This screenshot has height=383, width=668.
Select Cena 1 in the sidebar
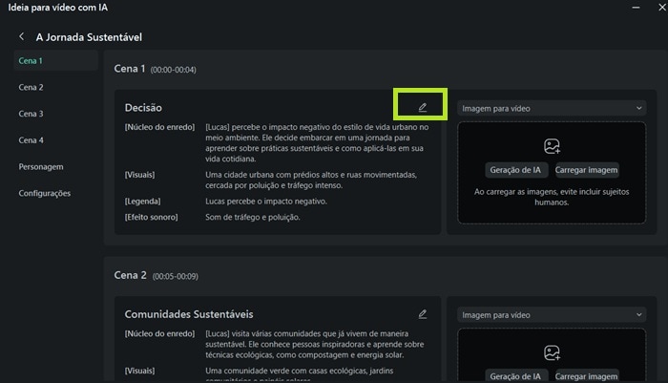coord(55,60)
